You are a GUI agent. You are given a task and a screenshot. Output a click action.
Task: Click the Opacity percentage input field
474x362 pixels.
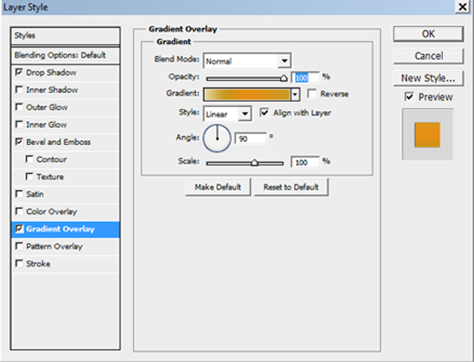pos(305,78)
